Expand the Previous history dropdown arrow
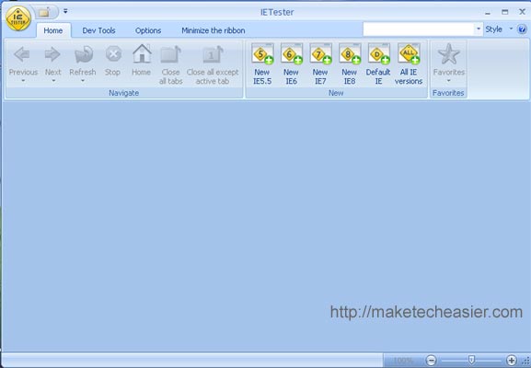This screenshot has width=531, height=368. 23,81
